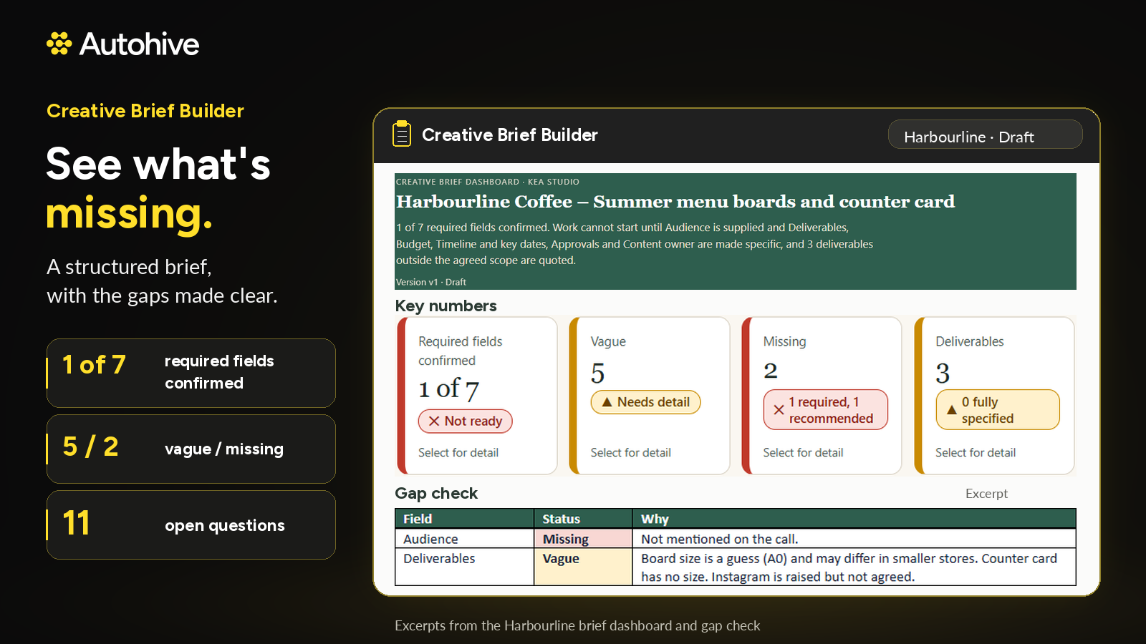Viewport: 1146px width, 644px height.
Task: Click the 5 / 2 vague / missing stat
Action: [191, 449]
